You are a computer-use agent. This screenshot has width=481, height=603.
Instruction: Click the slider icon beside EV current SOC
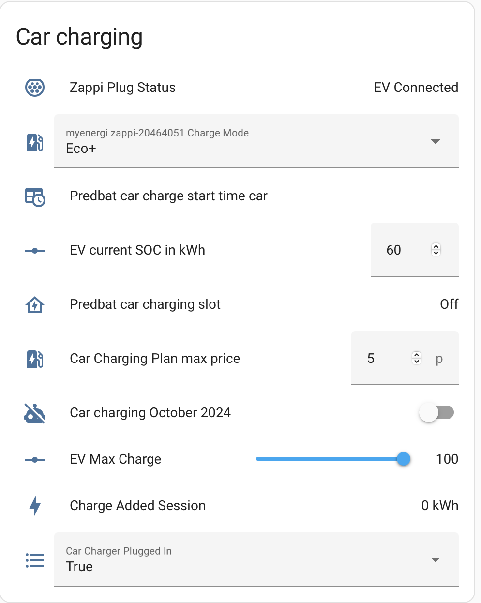coord(35,250)
